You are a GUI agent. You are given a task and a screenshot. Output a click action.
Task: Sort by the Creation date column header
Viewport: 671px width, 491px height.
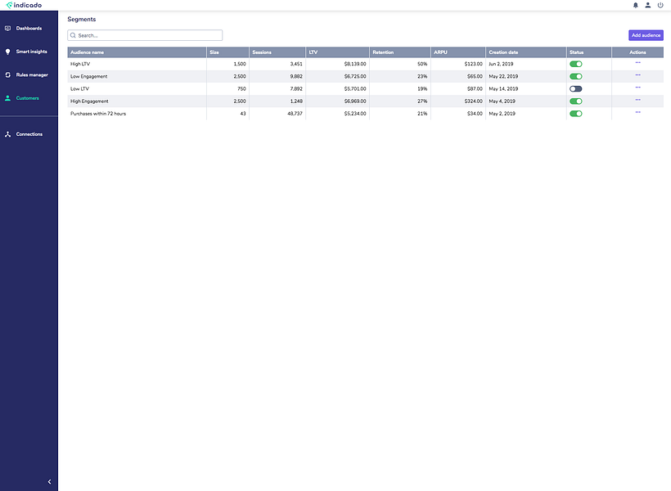tap(503, 52)
